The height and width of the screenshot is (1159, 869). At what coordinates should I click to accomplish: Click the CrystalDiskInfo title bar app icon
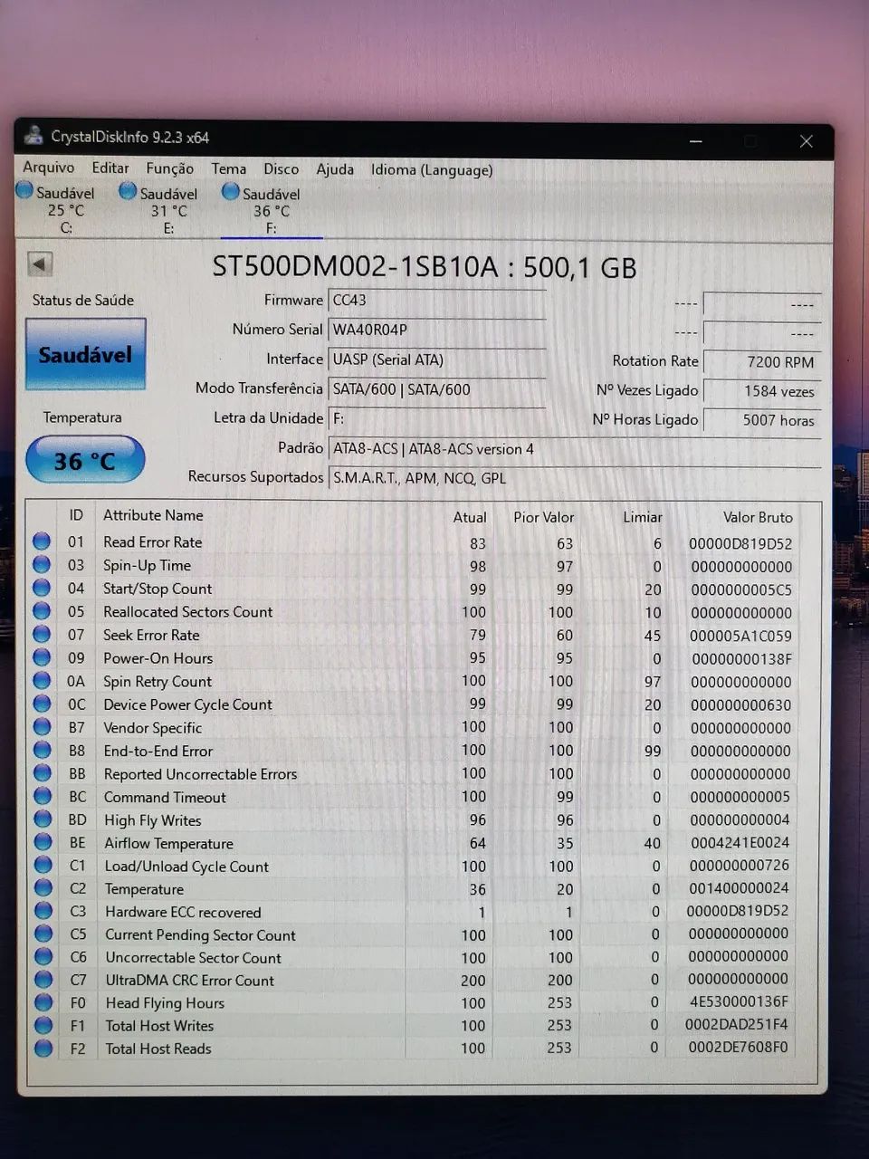[34, 136]
